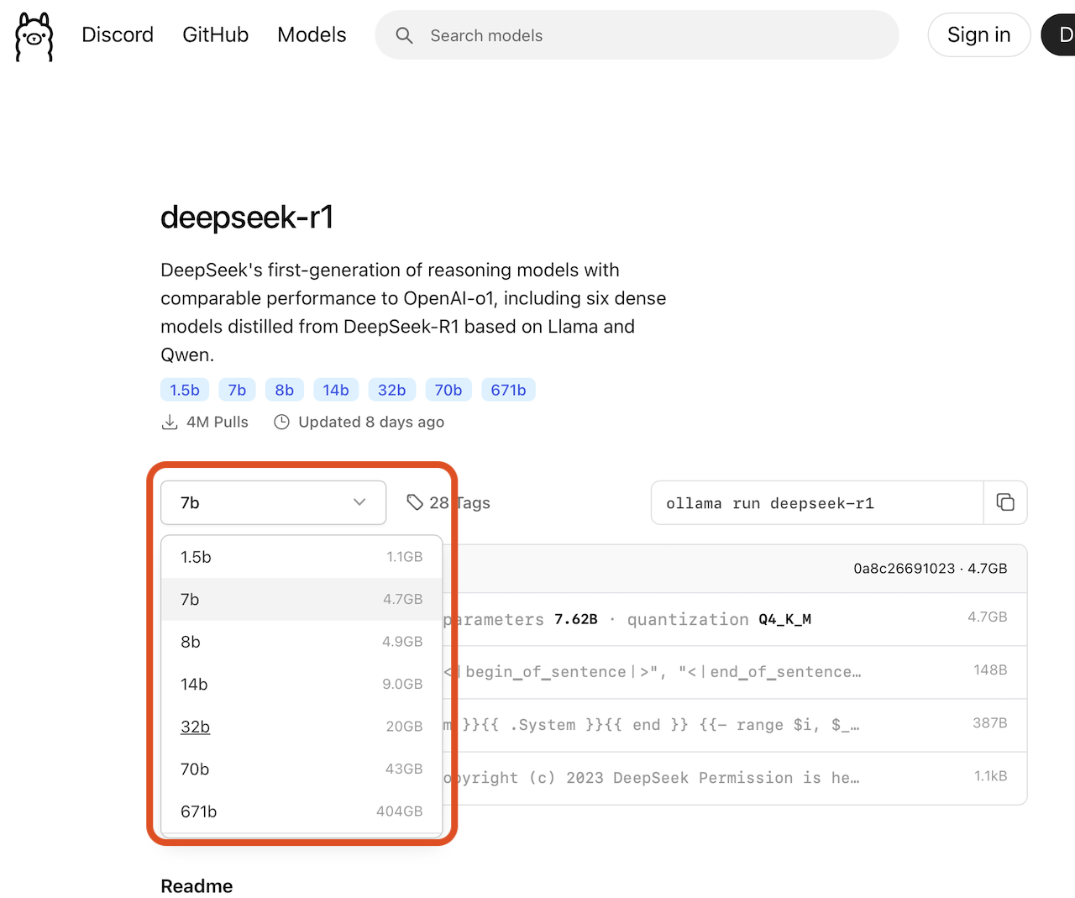Click the clock icon by Updated 8 days ago
Screen dimensions: 1075x898
282,422
